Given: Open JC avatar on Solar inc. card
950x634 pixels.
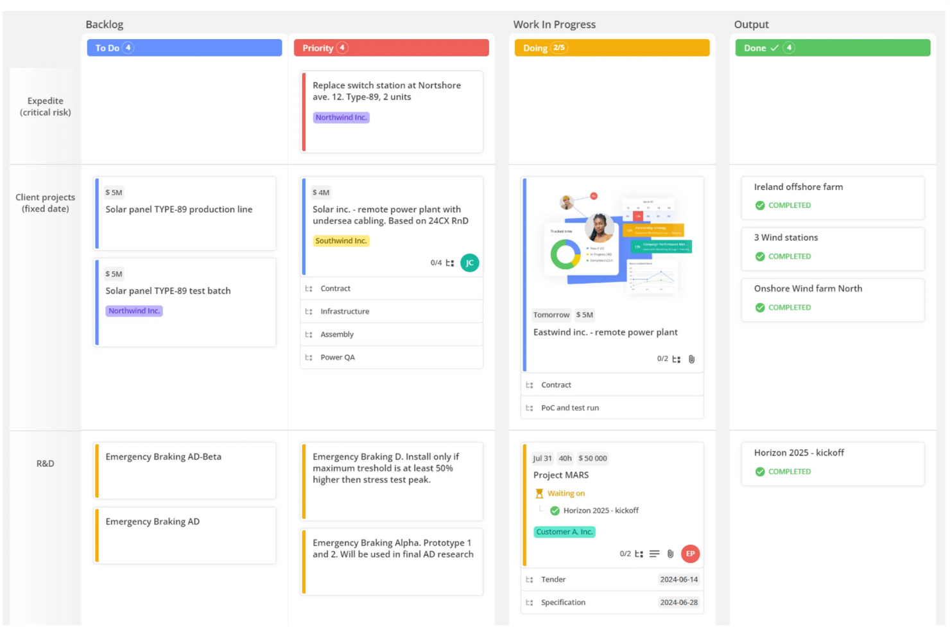Looking at the screenshot, I should [x=469, y=263].
